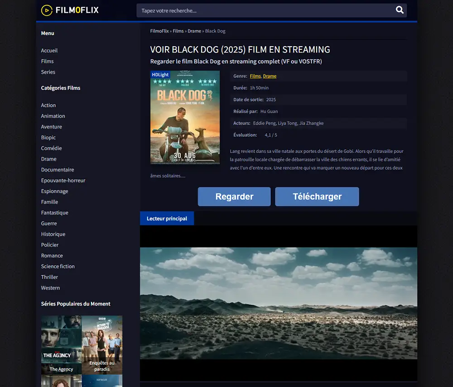Select the Comédie category
The height and width of the screenshot is (387, 453).
52,148
